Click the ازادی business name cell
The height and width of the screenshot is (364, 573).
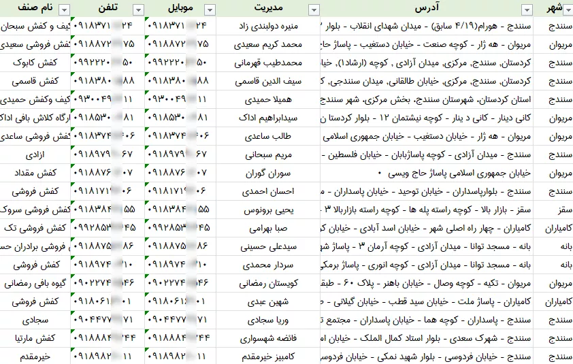pos(35,154)
